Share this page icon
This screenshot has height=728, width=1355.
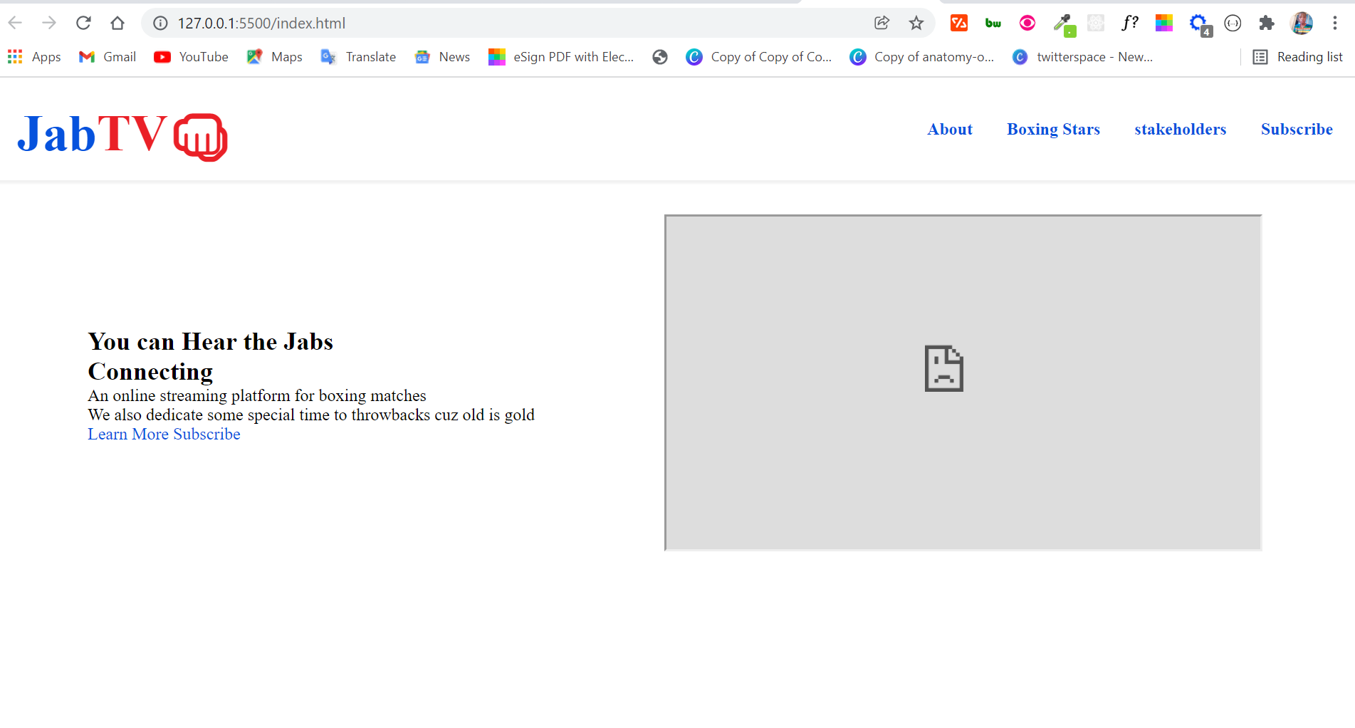click(x=882, y=23)
